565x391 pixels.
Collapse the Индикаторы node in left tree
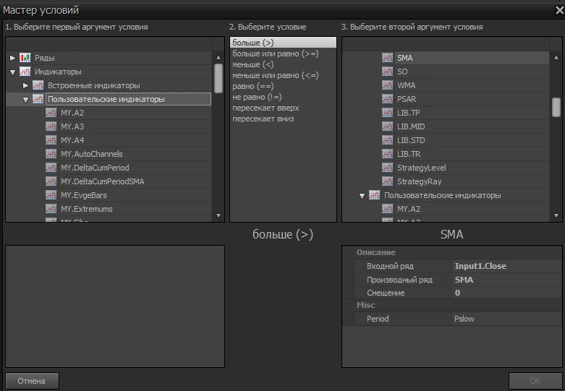[12, 72]
